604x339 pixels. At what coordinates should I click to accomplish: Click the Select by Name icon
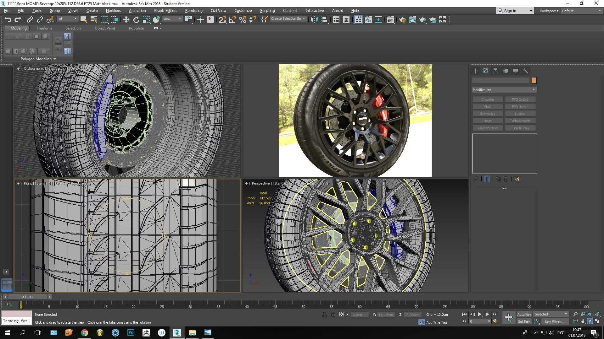click(93, 19)
